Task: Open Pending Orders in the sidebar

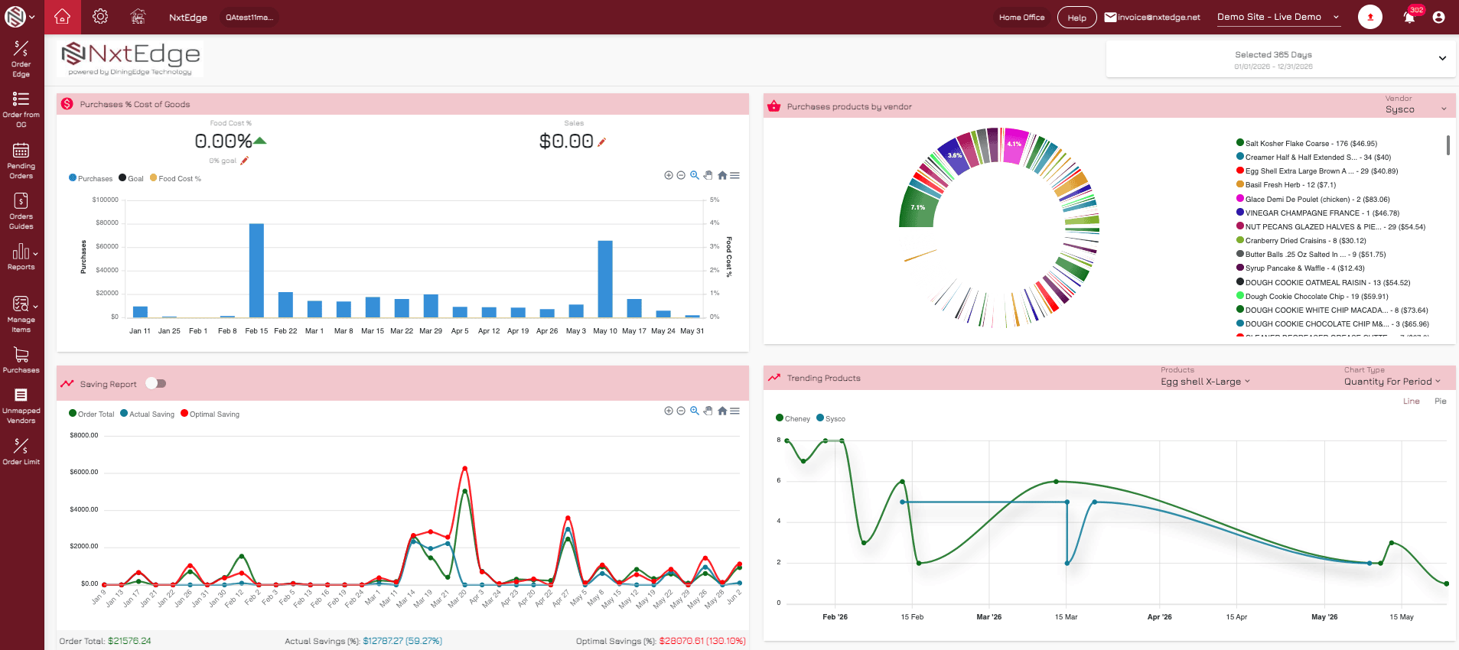Action: point(21,161)
